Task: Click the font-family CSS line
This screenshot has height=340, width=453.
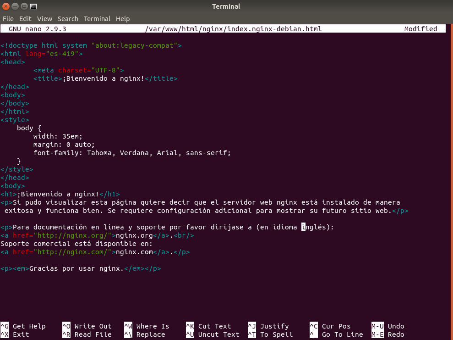Action: coord(132,153)
